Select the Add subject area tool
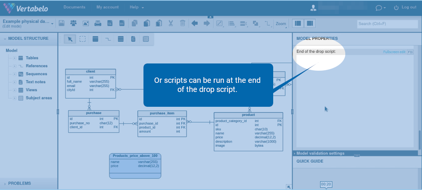The height and width of the screenshot is (190, 422). coord(146,39)
